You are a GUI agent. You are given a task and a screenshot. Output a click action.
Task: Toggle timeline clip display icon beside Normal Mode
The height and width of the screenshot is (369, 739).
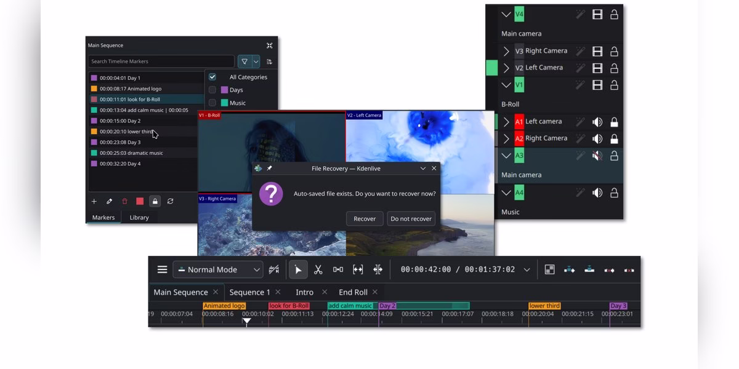point(274,269)
